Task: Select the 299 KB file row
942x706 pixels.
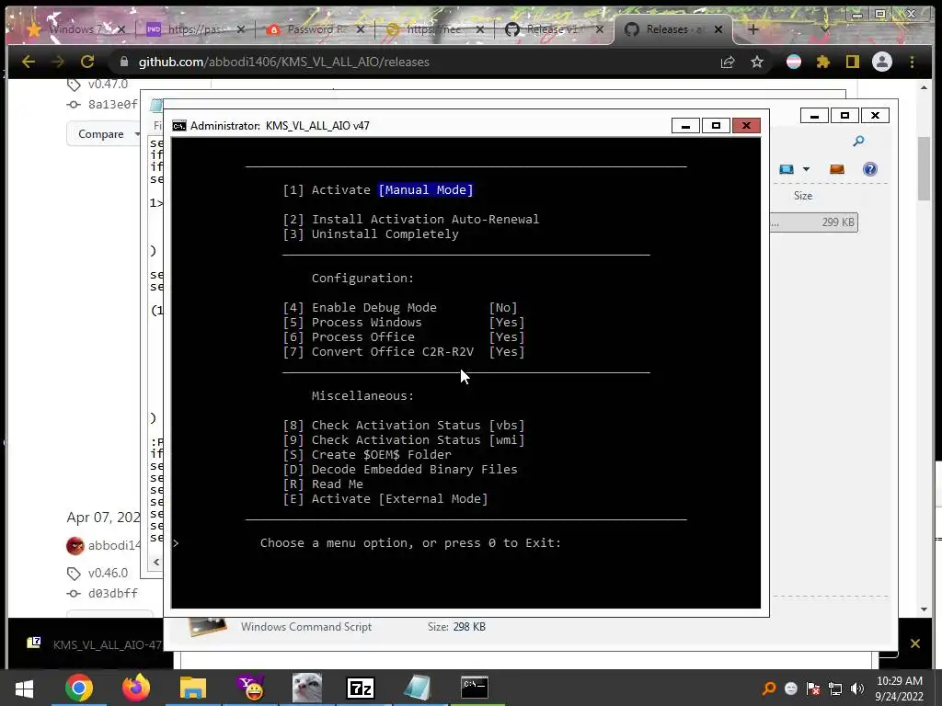Action: [814, 222]
